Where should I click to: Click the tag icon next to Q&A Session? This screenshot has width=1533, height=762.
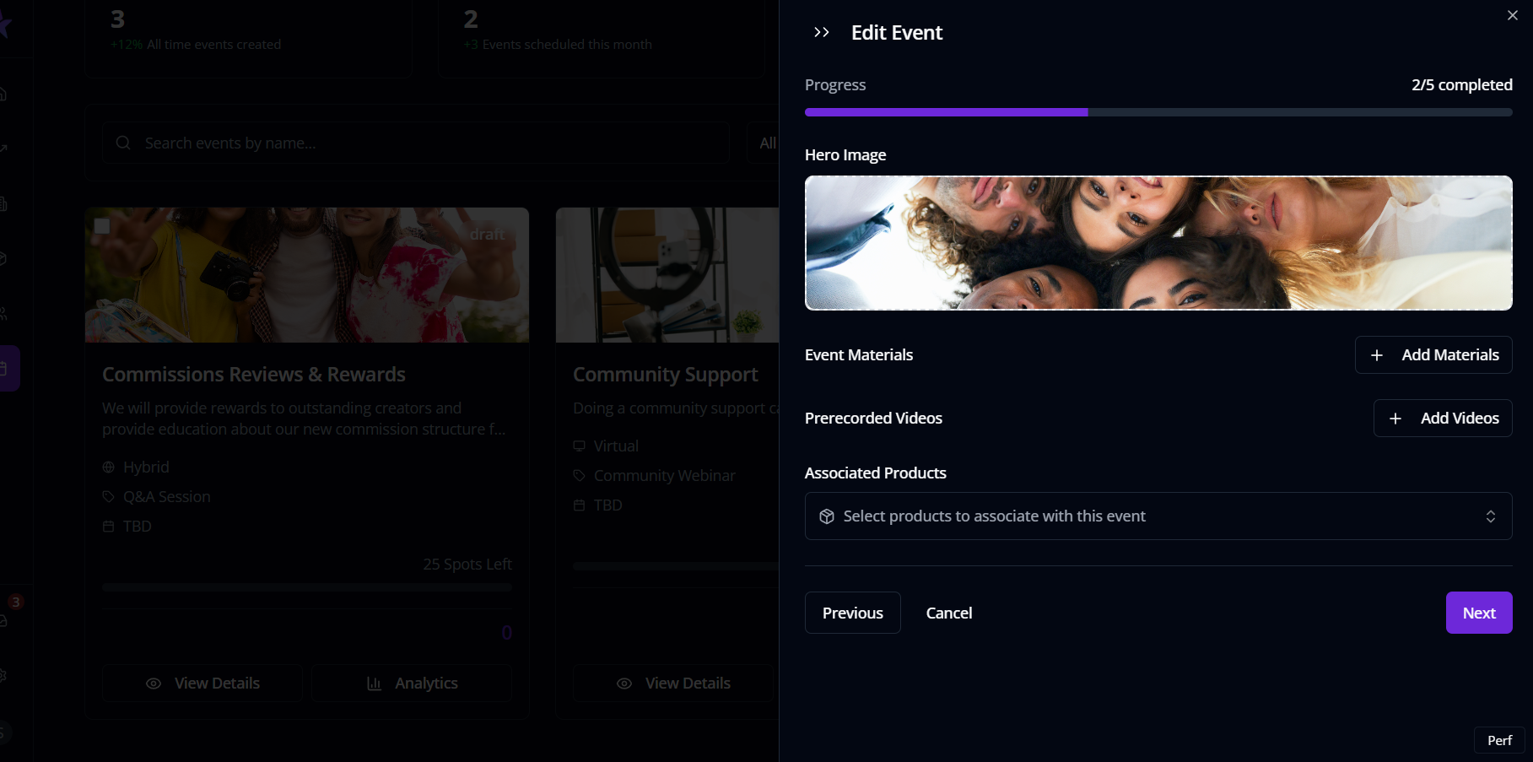pyautogui.click(x=108, y=497)
